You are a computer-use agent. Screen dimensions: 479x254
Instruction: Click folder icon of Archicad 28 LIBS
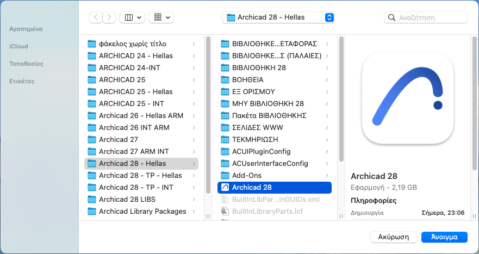click(x=92, y=199)
